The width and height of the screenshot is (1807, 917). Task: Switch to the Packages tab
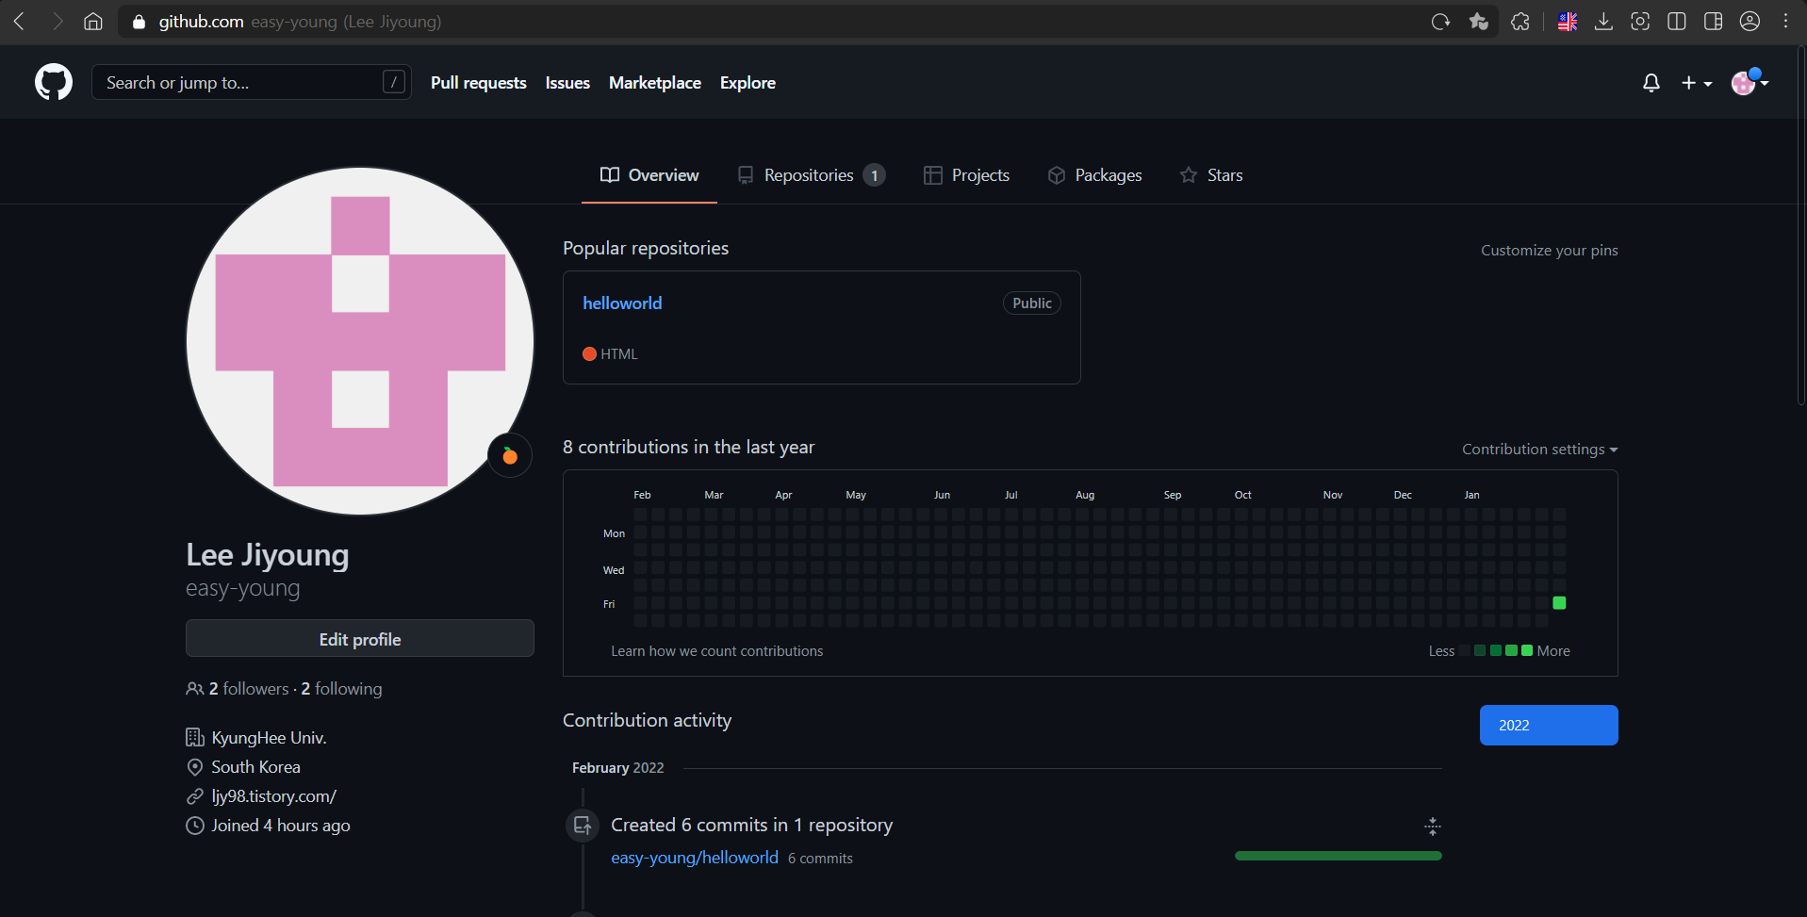pos(1094,175)
